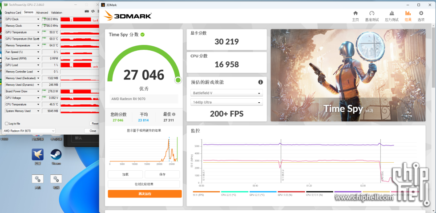The width and height of the screenshot is (436, 213).
Task: Open the GPU-Z hamburger menu icon
Action: (x=98, y=12)
